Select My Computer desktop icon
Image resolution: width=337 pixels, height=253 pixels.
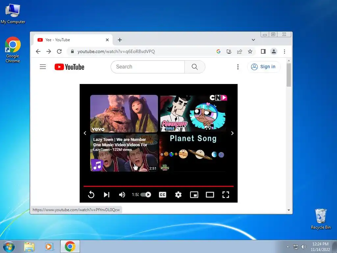[13, 13]
